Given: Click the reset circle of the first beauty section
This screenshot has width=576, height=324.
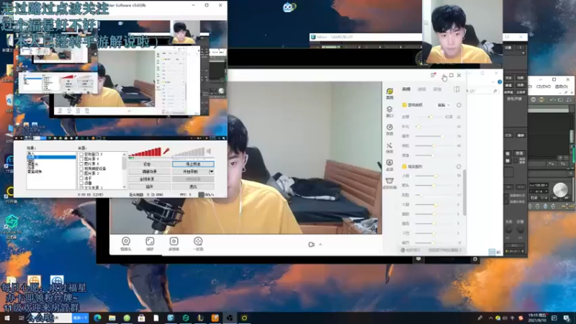Looking at the screenshot, I should (459, 105).
